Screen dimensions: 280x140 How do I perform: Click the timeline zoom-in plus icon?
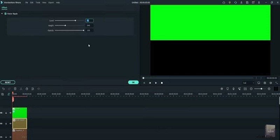(x=269, y=89)
